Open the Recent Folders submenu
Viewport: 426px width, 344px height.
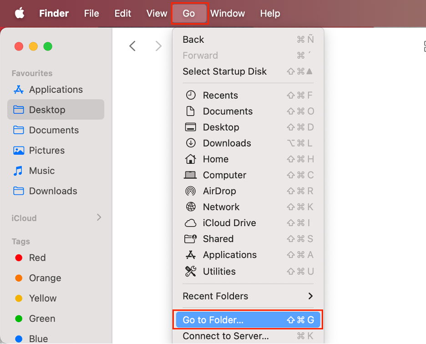coord(215,296)
